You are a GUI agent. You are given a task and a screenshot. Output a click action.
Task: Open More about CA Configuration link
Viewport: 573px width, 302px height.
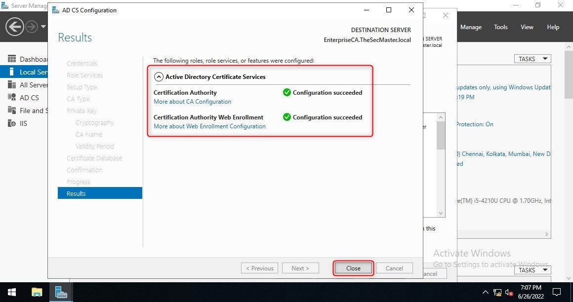pos(192,102)
